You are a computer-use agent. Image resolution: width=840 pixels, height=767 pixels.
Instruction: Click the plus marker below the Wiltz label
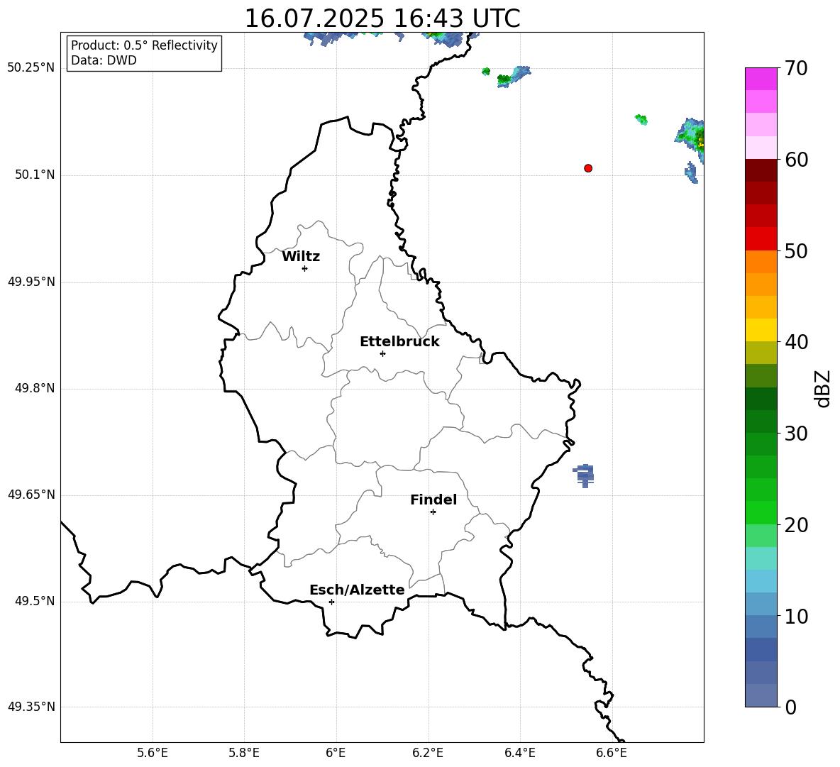click(x=304, y=268)
